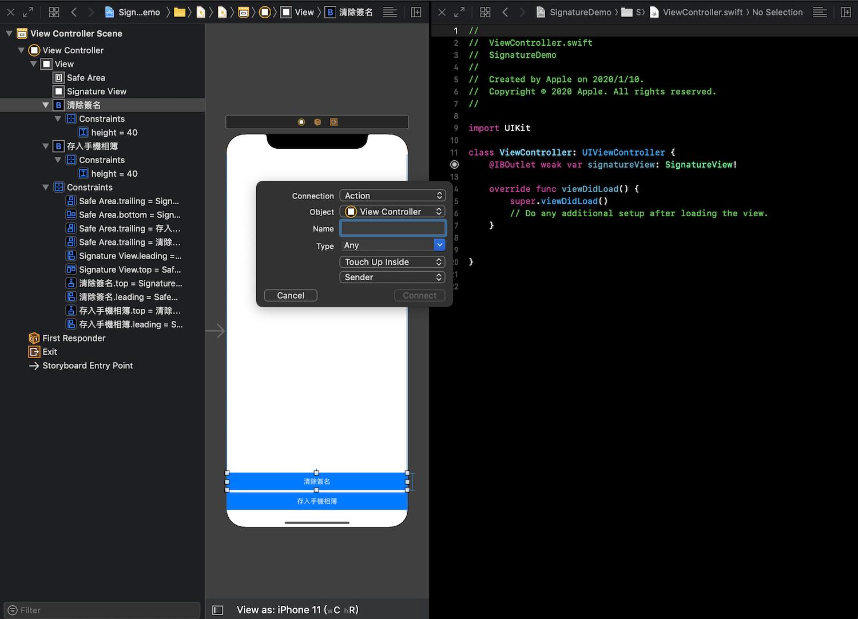Click the View breadcrumb item
The width and height of the screenshot is (858, 619).
coord(298,12)
